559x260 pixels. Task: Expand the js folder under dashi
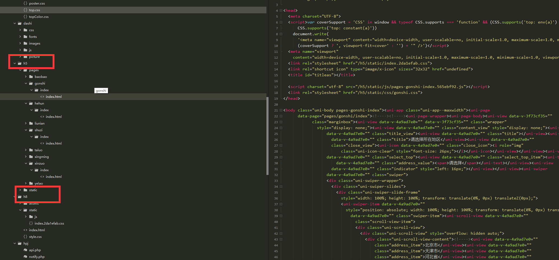click(20, 50)
